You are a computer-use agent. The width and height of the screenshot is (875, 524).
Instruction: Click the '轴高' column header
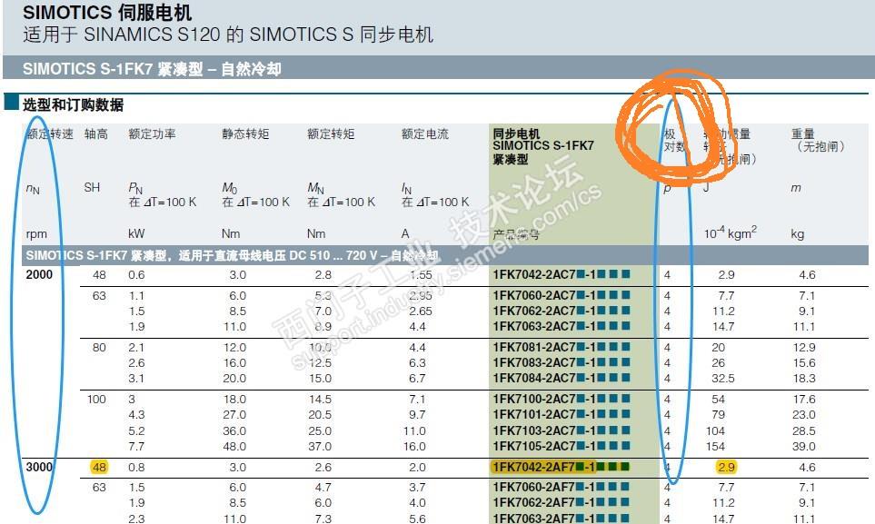(x=96, y=133)
